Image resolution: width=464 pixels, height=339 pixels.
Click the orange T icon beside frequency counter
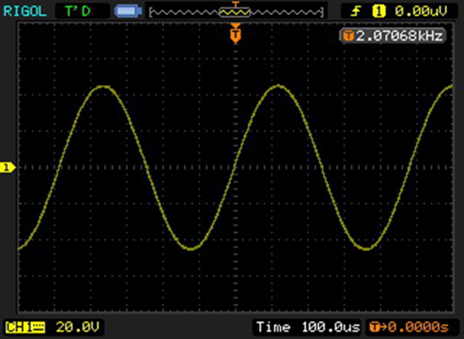348,36
